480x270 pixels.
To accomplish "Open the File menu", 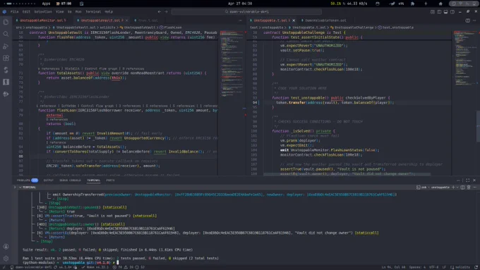I will (x=14, y=11).
